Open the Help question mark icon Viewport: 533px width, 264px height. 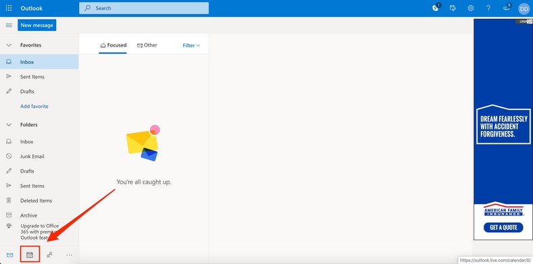point(488,8)
